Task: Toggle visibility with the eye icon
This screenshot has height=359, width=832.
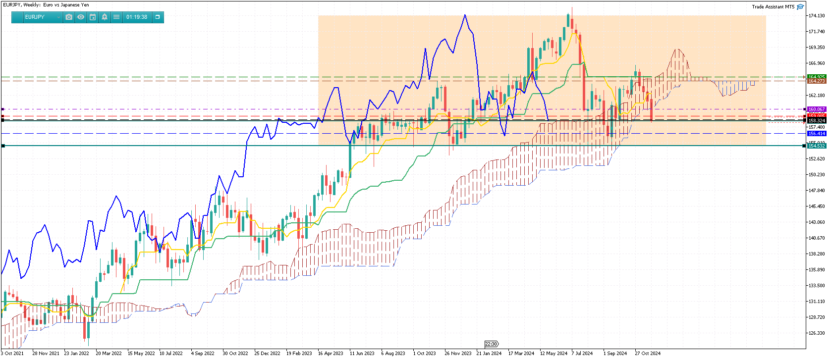Action: pos(81,17)
